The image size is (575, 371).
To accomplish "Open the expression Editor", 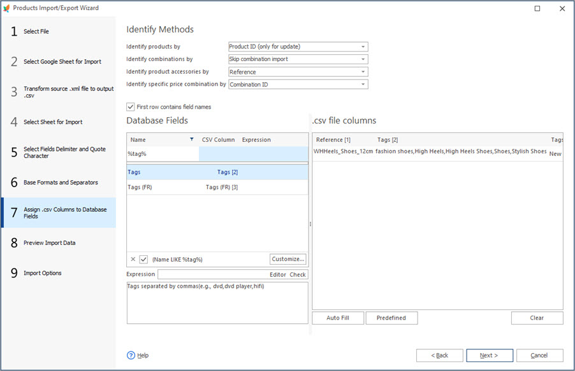I will click(x=277, y=274).
